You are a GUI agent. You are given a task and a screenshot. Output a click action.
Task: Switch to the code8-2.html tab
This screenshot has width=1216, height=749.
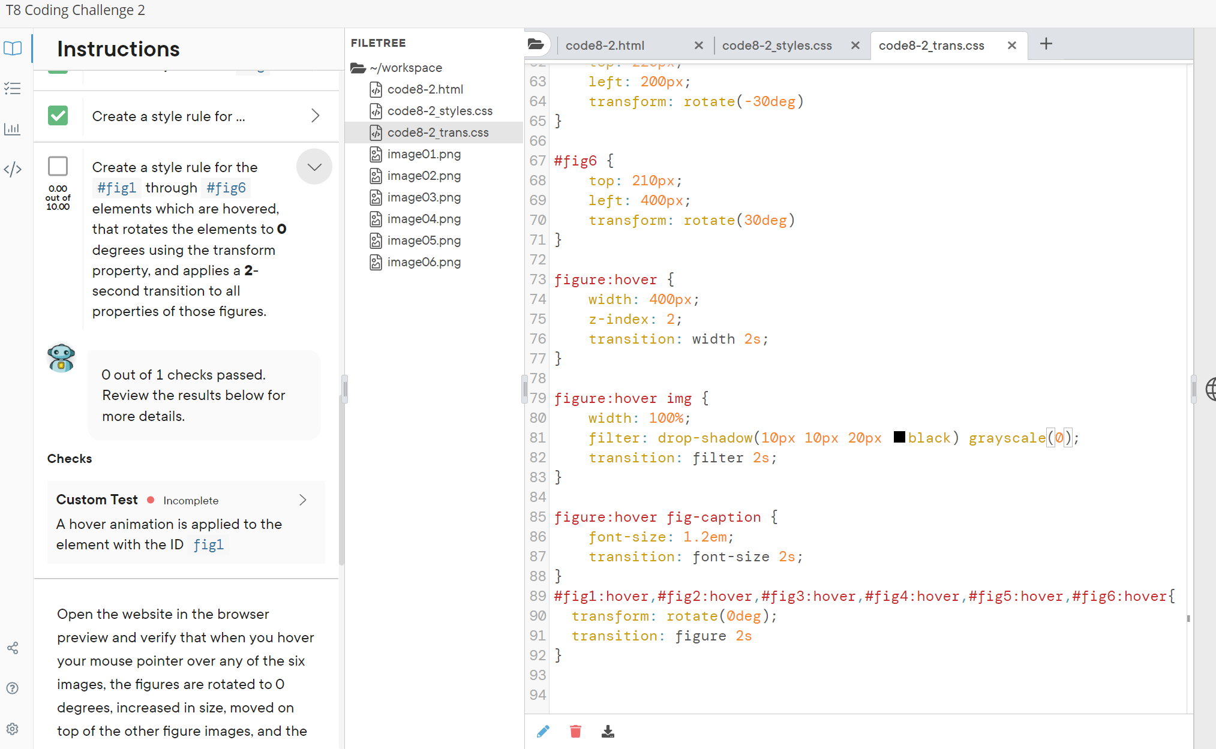point(606,45)
